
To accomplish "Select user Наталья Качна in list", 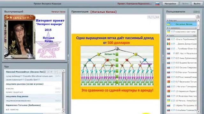I will coord(182,24).
